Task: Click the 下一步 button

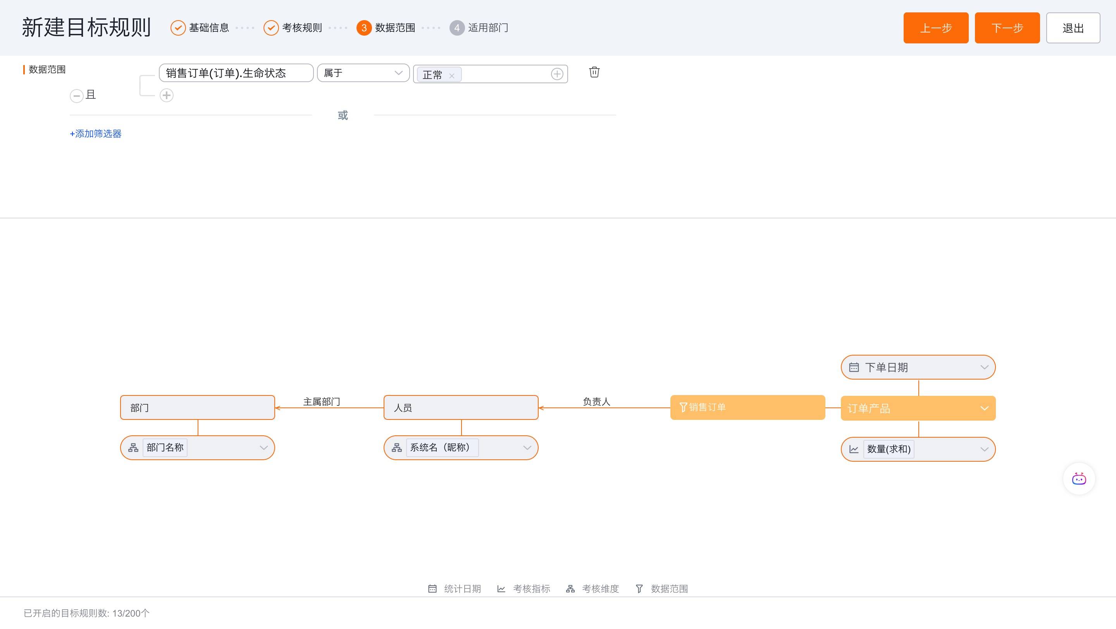Action: click(1007, 28)
